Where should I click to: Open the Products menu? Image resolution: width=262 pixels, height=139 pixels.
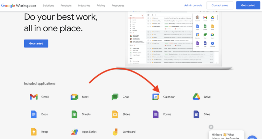66,6
